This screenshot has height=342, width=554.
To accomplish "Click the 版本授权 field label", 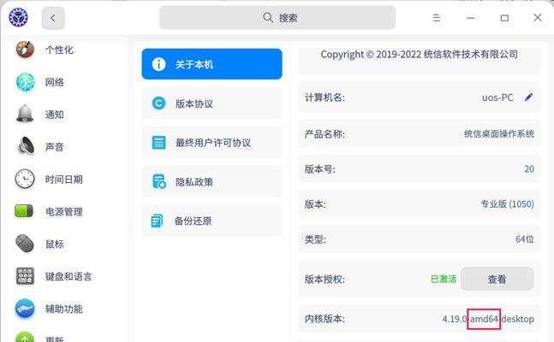I will click(325, 280).
